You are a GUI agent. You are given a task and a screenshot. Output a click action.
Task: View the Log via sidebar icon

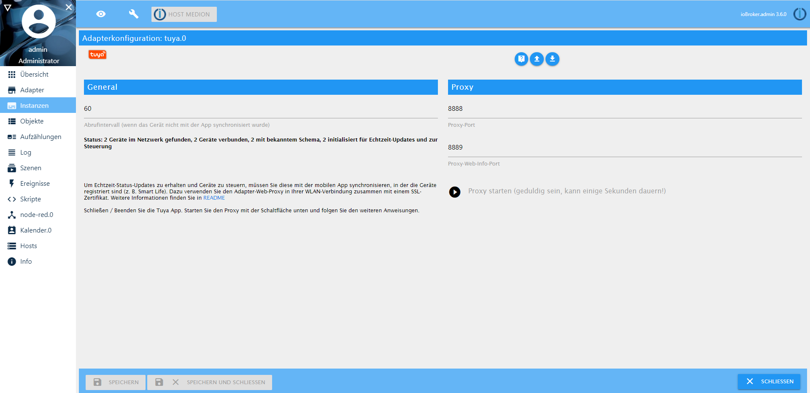(x=25, y=152)
